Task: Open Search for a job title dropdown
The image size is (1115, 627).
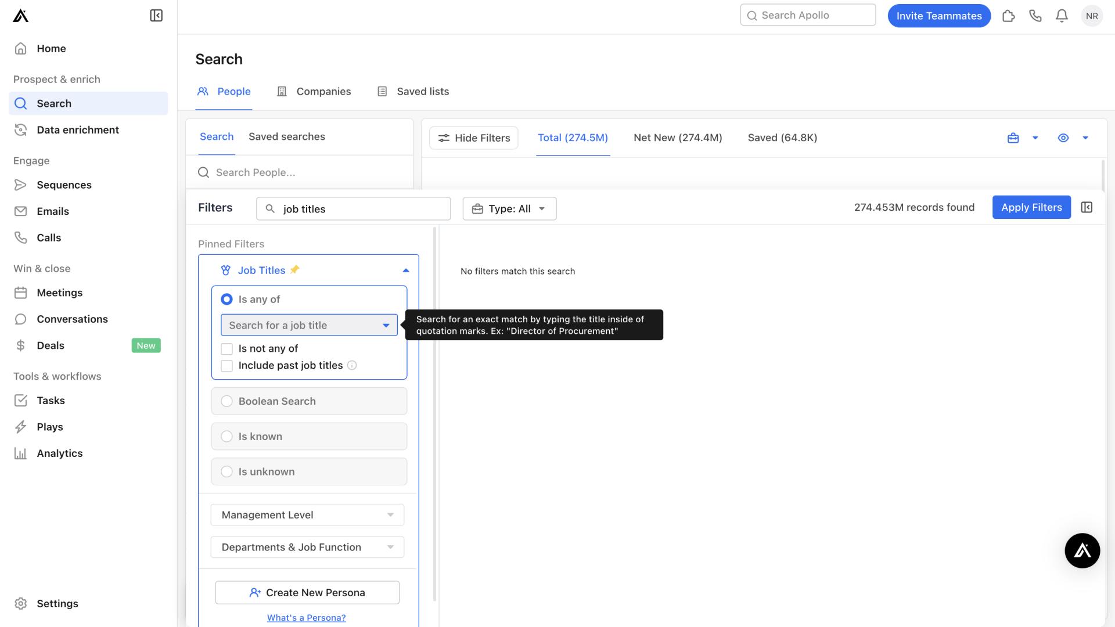Action: click(x=309, y=325)
